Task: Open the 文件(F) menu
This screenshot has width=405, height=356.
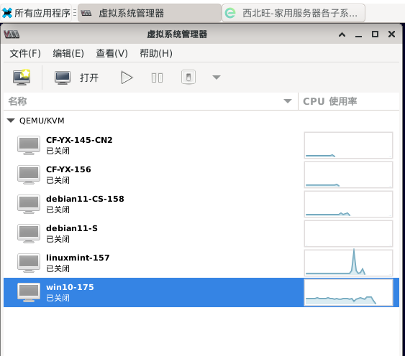Action: [x=25, y=53]
